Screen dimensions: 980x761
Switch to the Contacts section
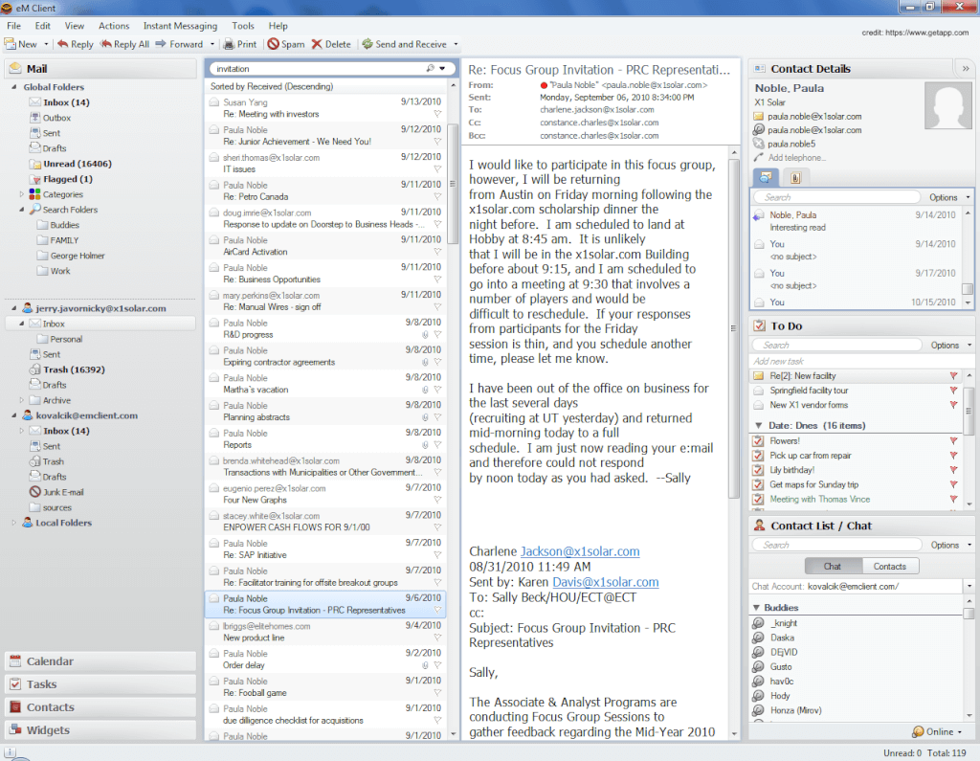pos(100,707)
